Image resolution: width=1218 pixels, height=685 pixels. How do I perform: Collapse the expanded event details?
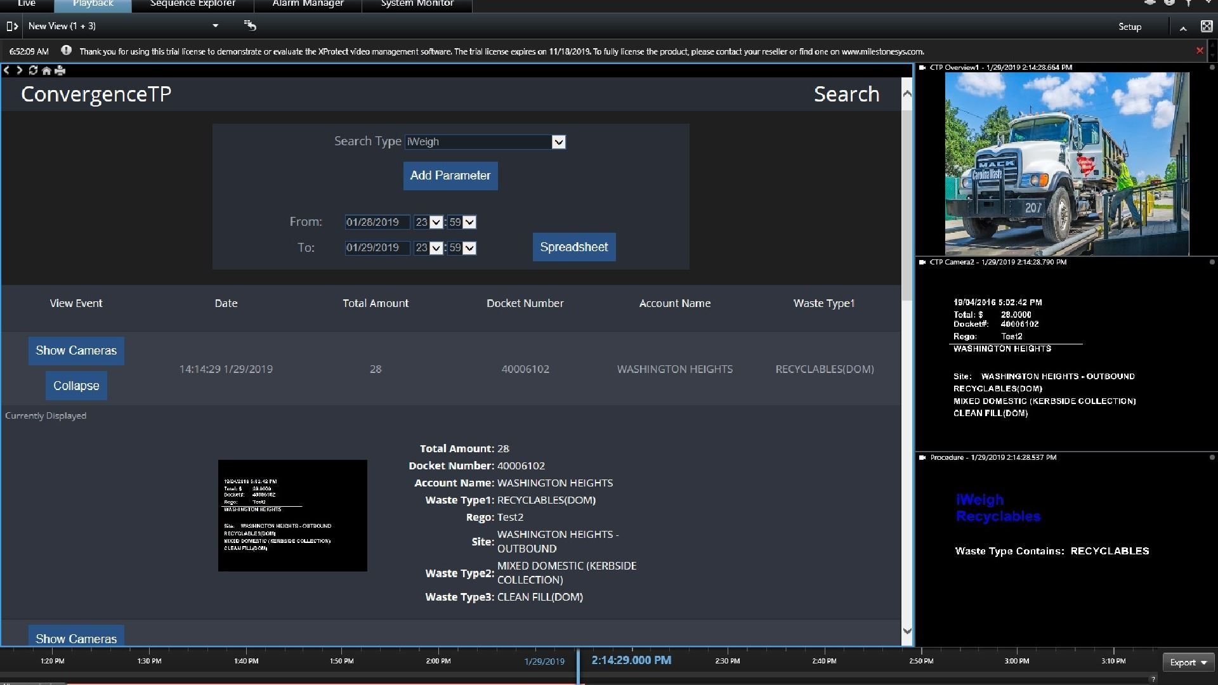[76, 386]
